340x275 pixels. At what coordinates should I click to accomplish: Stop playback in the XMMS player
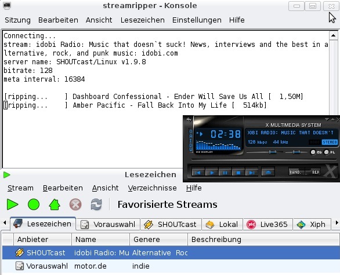pyautogui.click(x=238, y=173)
